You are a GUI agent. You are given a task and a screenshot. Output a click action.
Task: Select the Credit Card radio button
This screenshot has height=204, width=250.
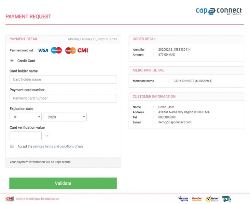click(12, 60)
